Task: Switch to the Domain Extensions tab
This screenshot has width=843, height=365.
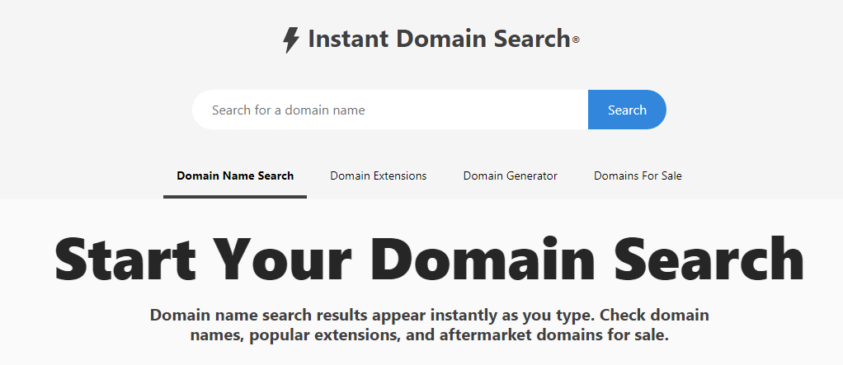Action: coord(378,176)
